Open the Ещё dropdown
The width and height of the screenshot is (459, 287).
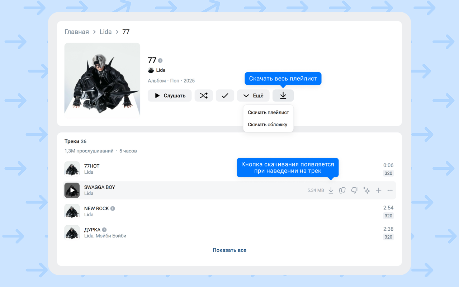click(253, 95)
